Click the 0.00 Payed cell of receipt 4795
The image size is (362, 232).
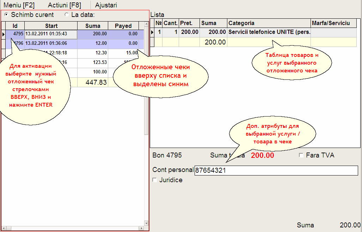click(123, 34)
